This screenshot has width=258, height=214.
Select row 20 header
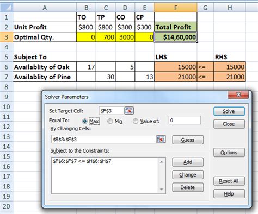point(7,206)
